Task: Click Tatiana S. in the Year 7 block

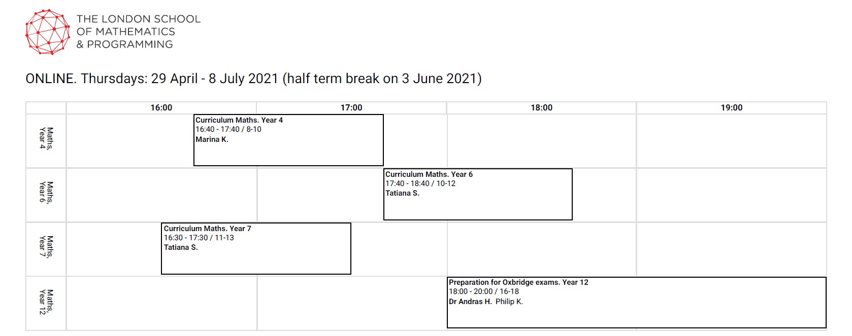Action: [x=181, y=247]
